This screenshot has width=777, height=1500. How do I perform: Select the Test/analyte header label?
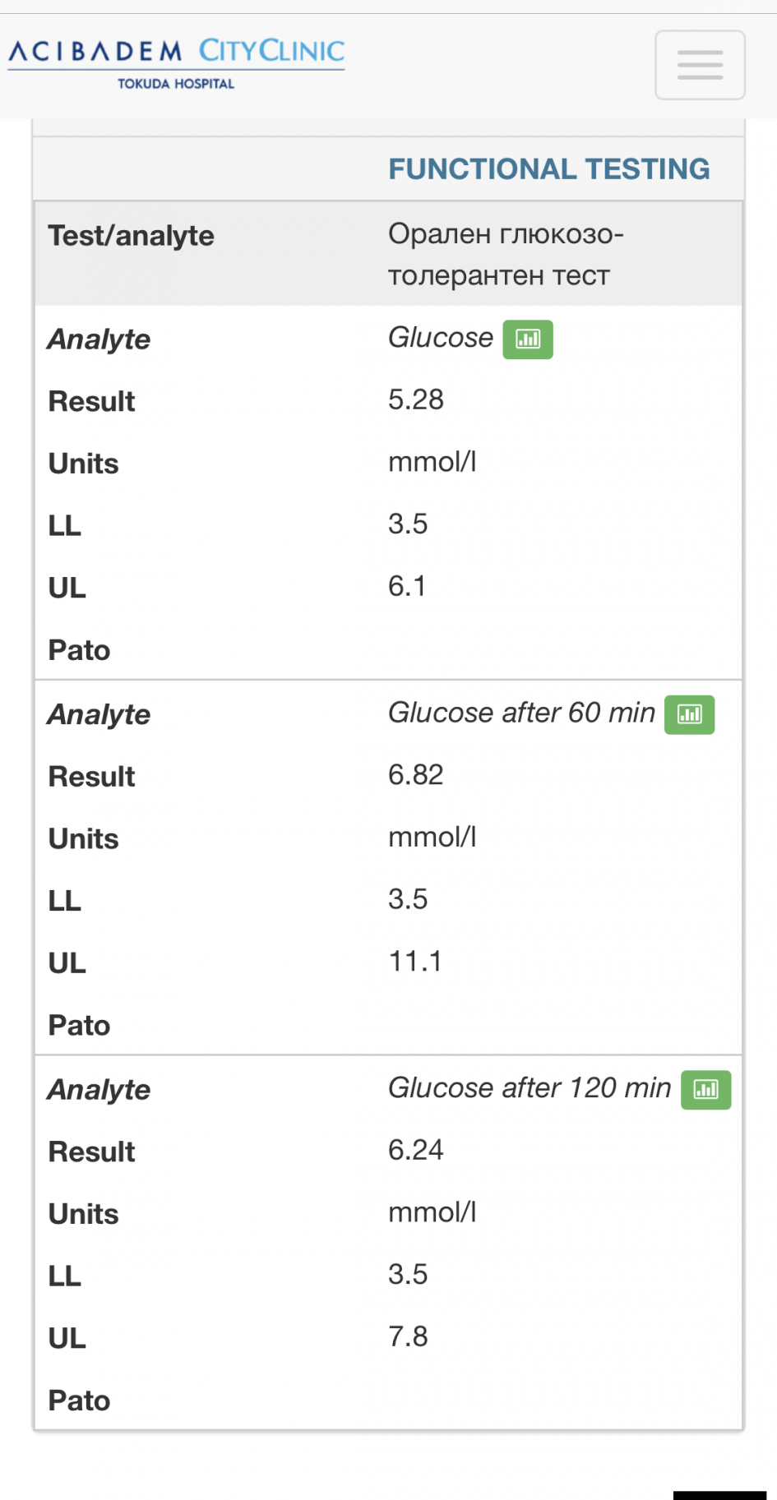(x=131, y=236)
